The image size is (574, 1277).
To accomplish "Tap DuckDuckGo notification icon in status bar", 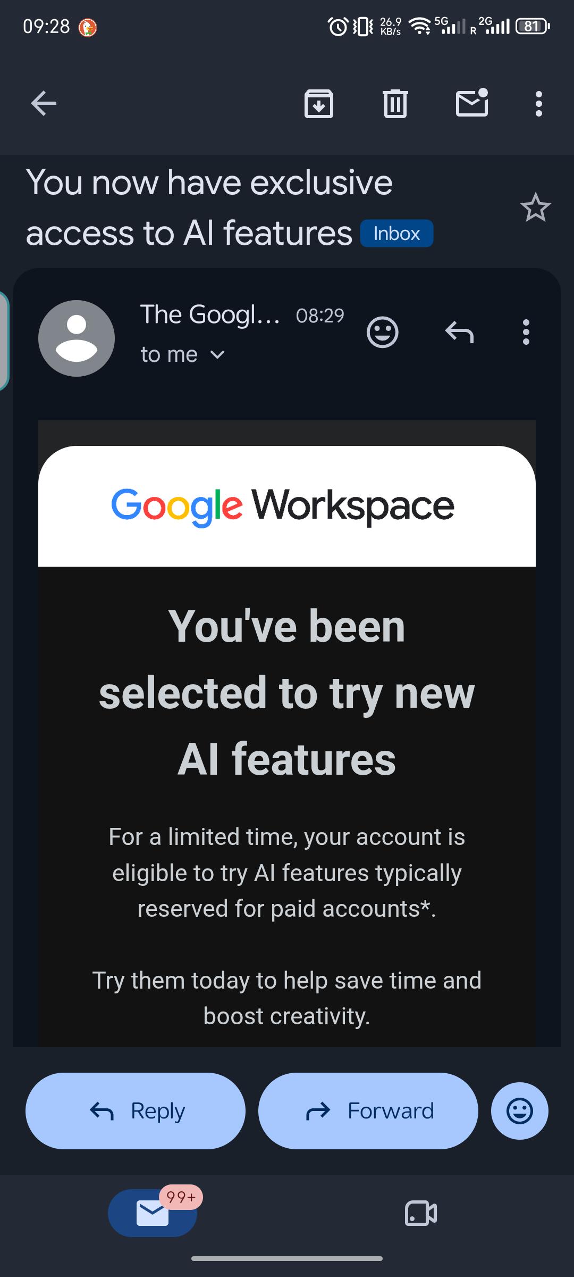I will [x=88, y=27].
